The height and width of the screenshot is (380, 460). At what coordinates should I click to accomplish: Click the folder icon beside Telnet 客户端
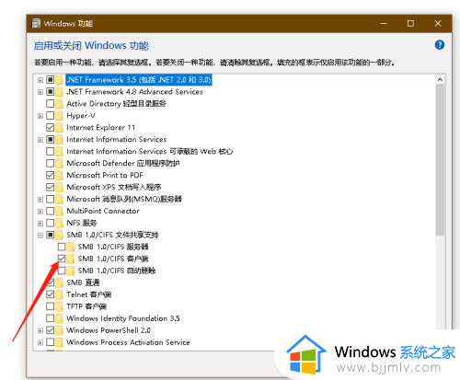[60, 294]
